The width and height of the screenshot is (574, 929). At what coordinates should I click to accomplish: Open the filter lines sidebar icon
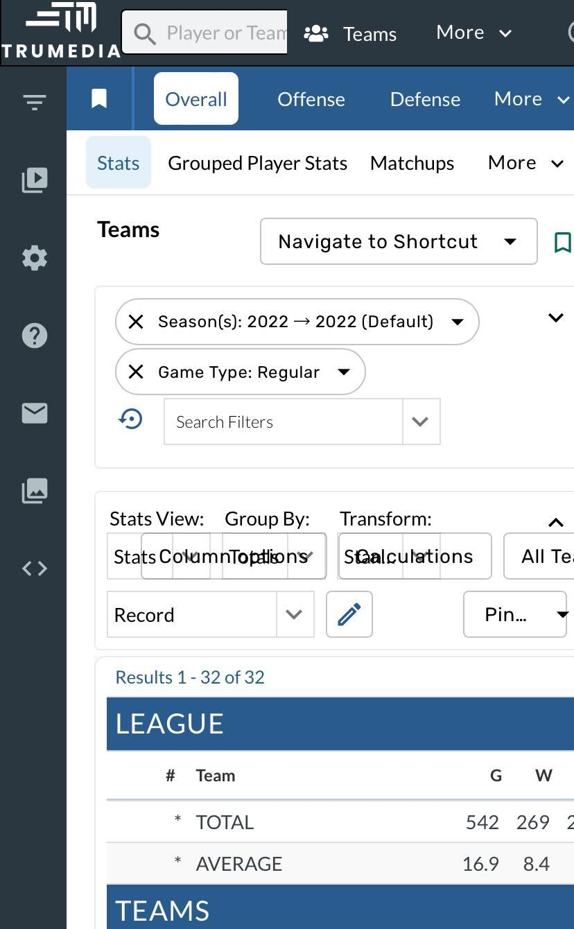34,103
